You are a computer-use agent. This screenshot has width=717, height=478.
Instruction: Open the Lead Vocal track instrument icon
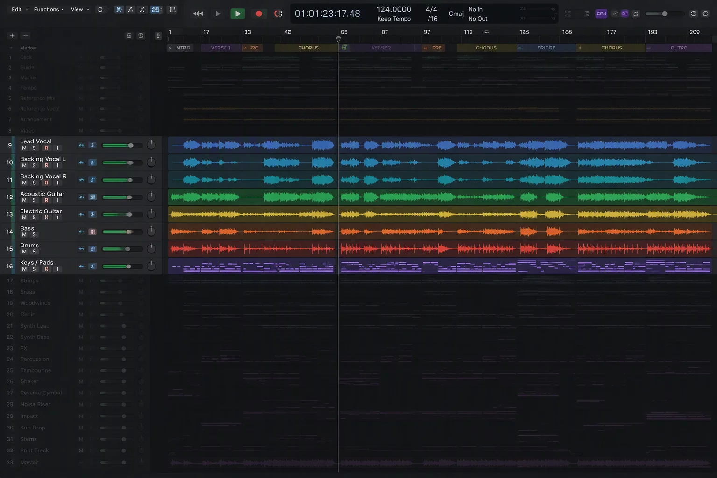point(92,145)
